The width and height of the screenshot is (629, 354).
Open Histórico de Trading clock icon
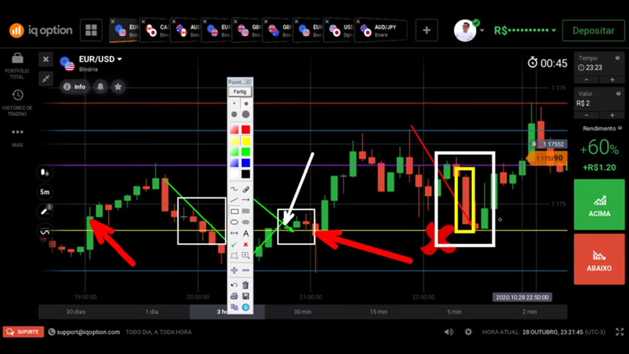click(x=17, y=95)
